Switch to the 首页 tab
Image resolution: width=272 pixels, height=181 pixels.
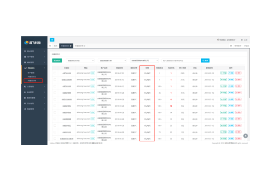(56, 46)
